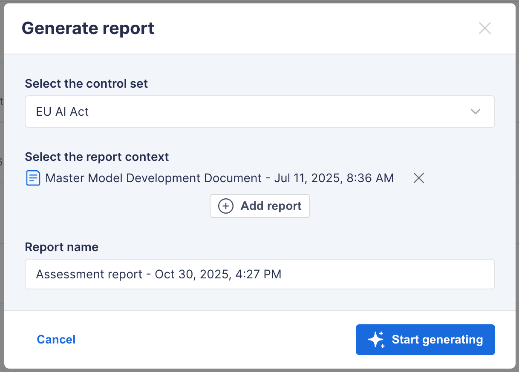Click the dimmed backdrop left of the dialog

pos(2,213)
